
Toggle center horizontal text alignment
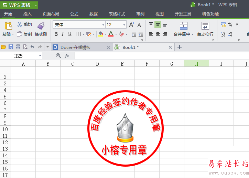(x=158, y=34)
